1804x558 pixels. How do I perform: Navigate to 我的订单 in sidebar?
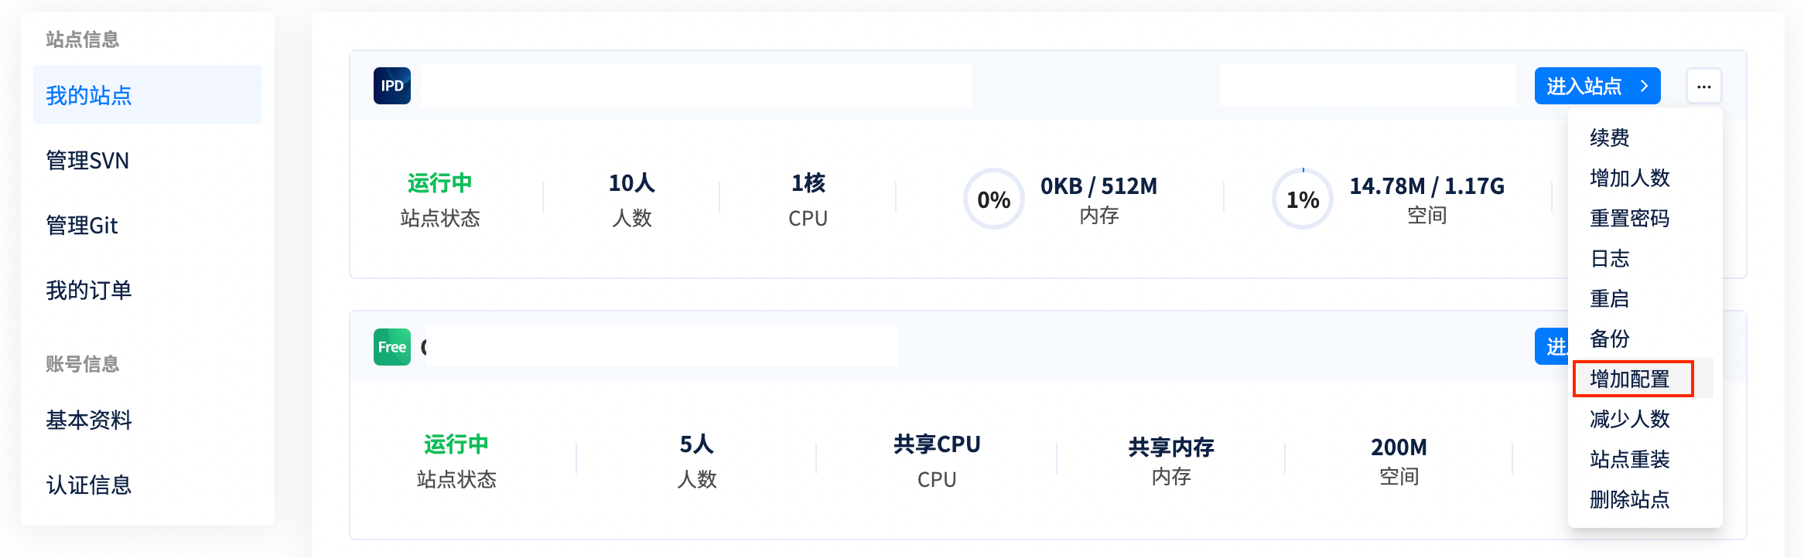click(x=89, y=290)
